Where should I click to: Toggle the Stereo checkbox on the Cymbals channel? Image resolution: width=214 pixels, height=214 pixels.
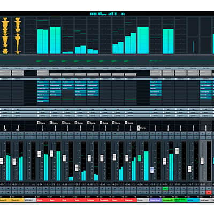point(88,123)
